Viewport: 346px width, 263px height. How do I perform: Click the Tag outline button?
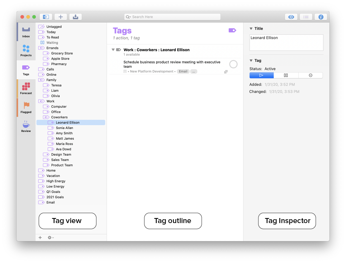[x=173, y=221]
